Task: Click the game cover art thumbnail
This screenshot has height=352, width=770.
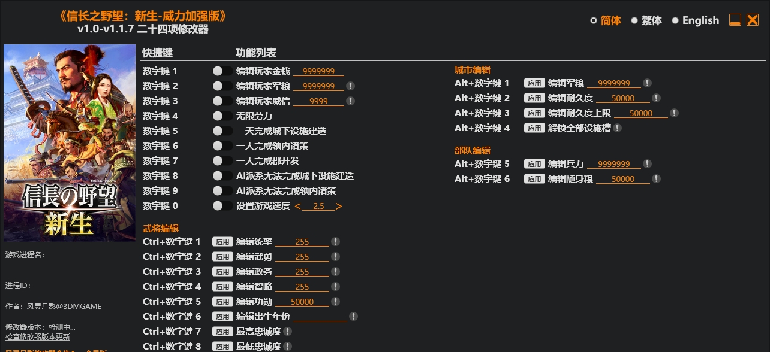Action: coord(70,143)
